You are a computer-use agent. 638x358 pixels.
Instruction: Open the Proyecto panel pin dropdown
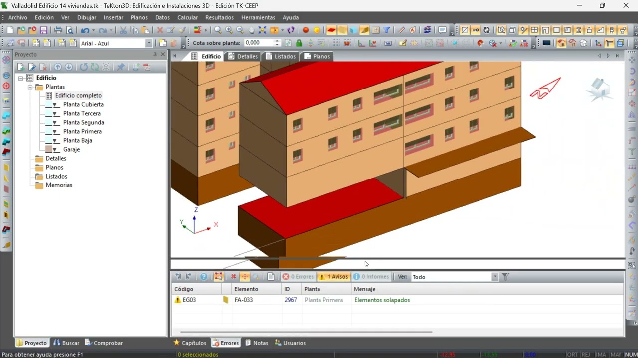pyautogui.click(x=155, y=54)
